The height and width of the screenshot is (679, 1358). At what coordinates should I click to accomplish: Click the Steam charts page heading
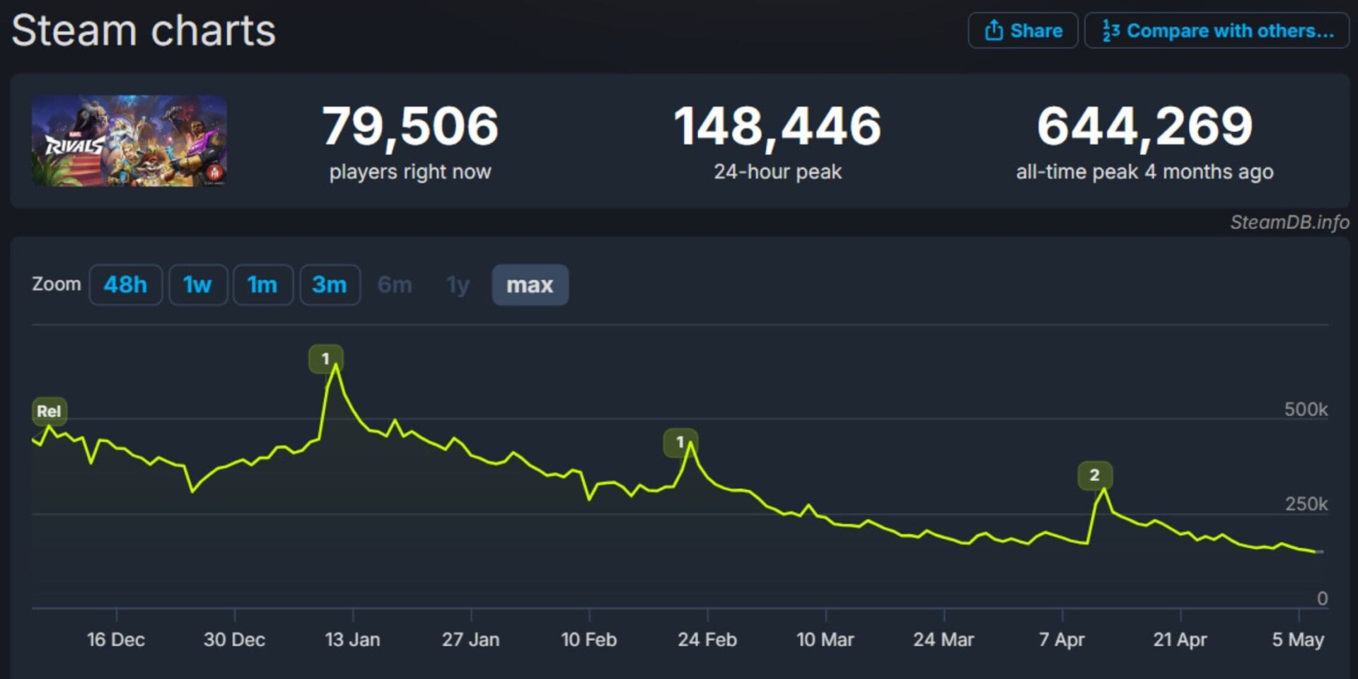pos(144,30)
